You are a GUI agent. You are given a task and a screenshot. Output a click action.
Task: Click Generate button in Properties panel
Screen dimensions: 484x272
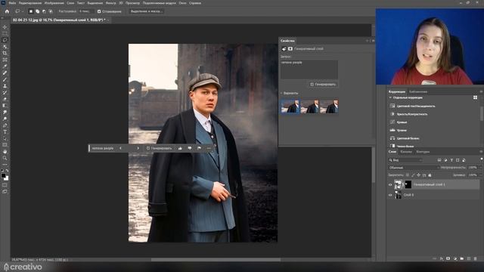pos(323,84)
